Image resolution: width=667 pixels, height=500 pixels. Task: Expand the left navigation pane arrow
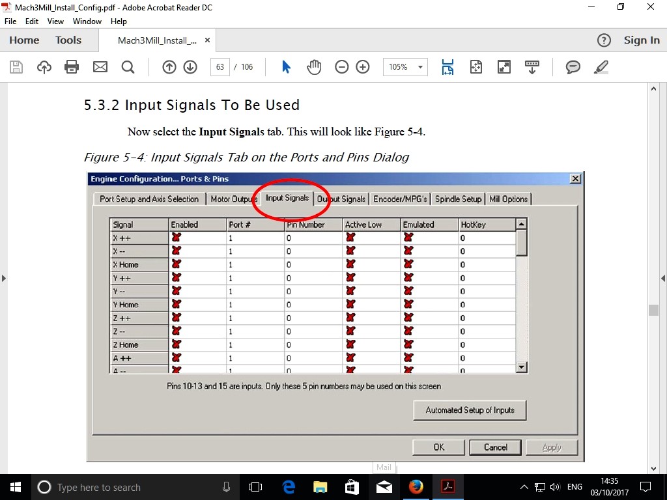point(4,279)
